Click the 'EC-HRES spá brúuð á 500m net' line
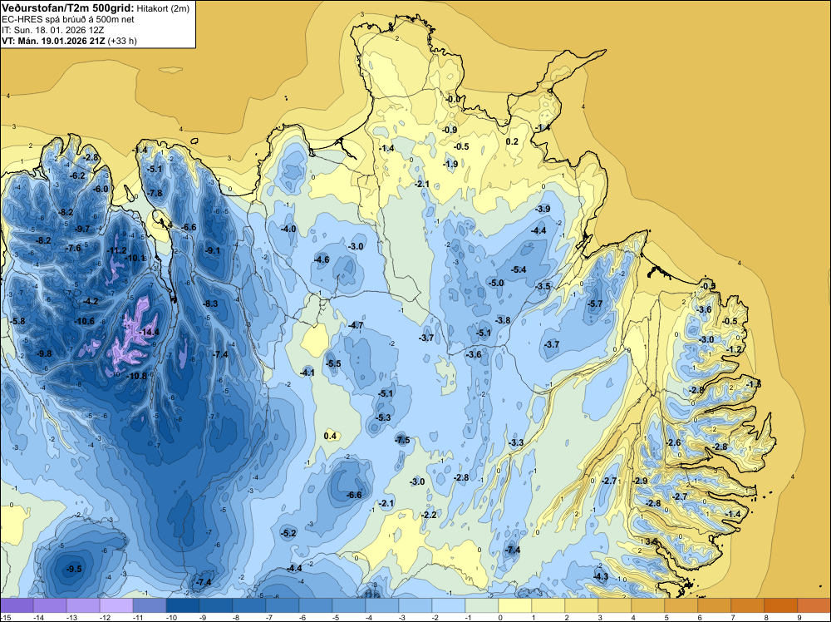 coord(68,19)
